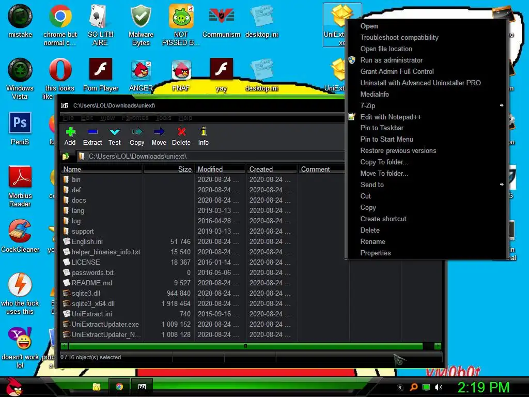Choose Edit with Notepad++
This screenshot has width=529, height=397.
426,117
